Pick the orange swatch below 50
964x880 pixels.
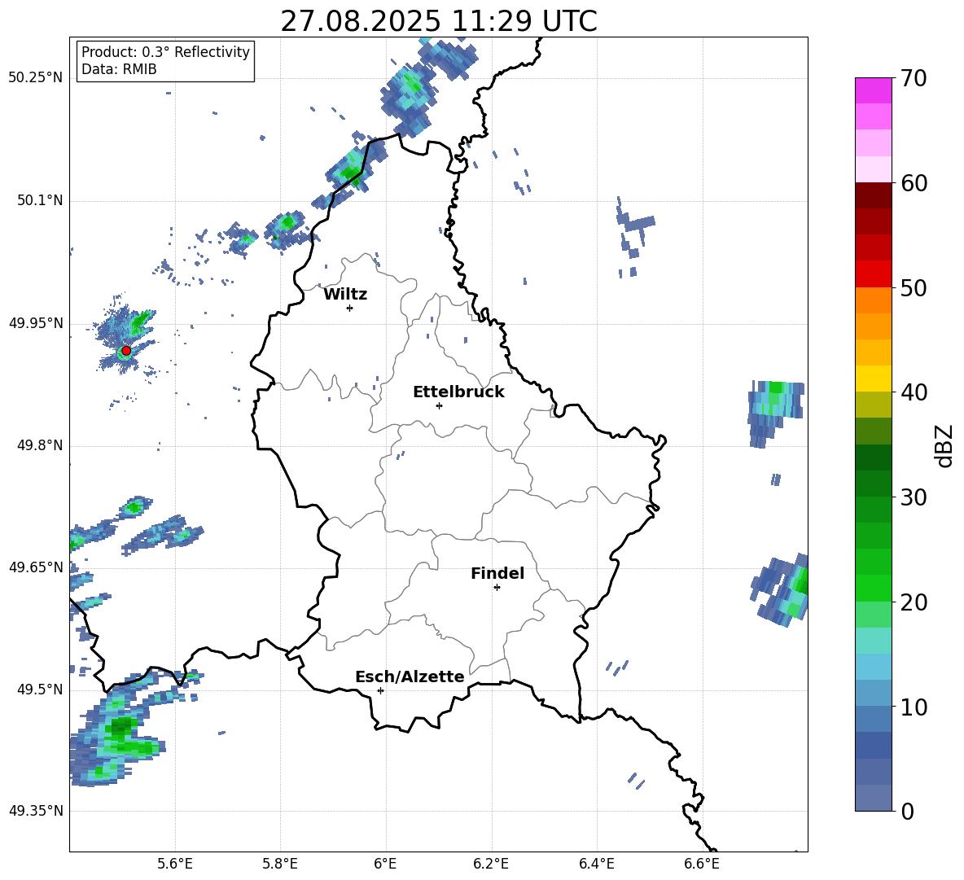point(873,300)
